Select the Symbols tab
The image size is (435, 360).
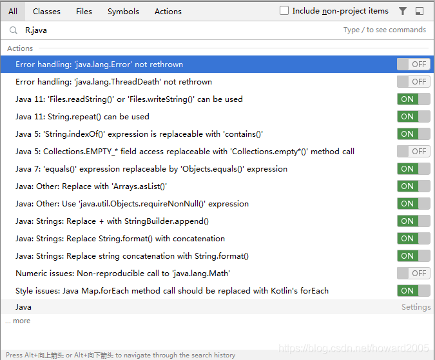tap(123, 12)
